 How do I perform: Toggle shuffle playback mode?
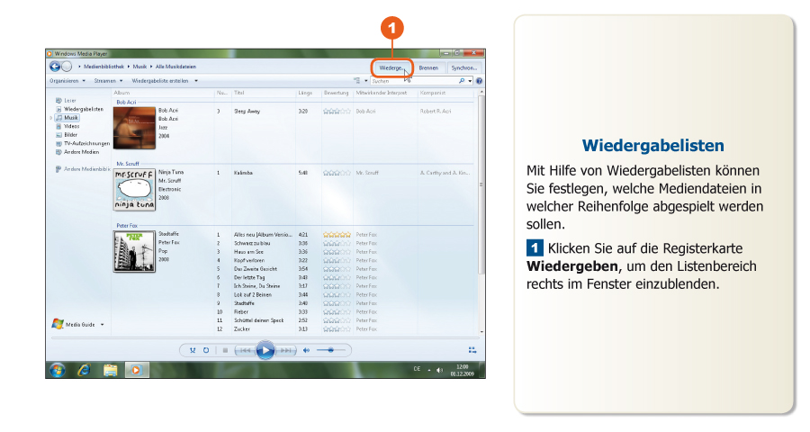click(x=193, y=350)
